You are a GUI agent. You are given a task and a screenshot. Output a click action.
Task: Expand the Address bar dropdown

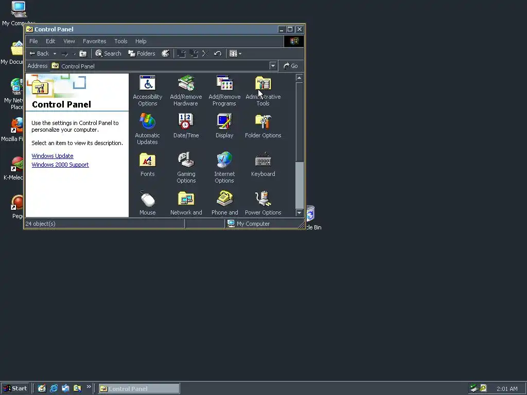pos(273,66)
